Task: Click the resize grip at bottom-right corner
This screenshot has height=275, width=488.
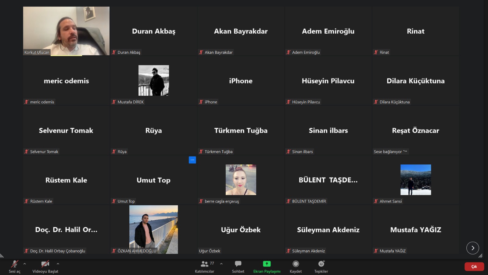Action: [x=480, y=256]
